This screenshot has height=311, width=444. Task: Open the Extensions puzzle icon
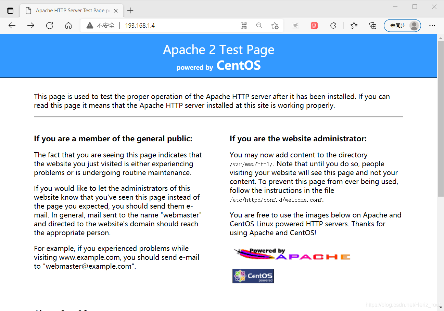click(x=333, y=26)
